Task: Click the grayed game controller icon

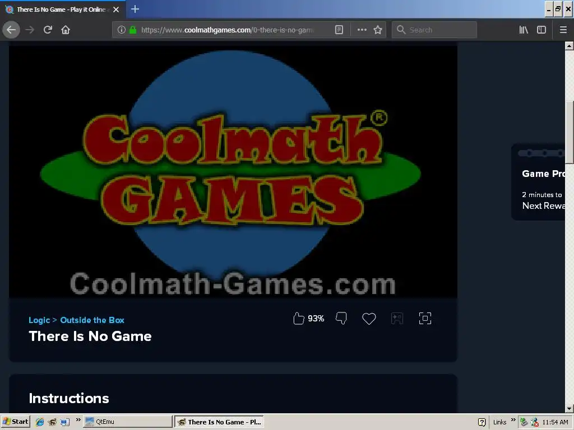Action: pos(397,319)
